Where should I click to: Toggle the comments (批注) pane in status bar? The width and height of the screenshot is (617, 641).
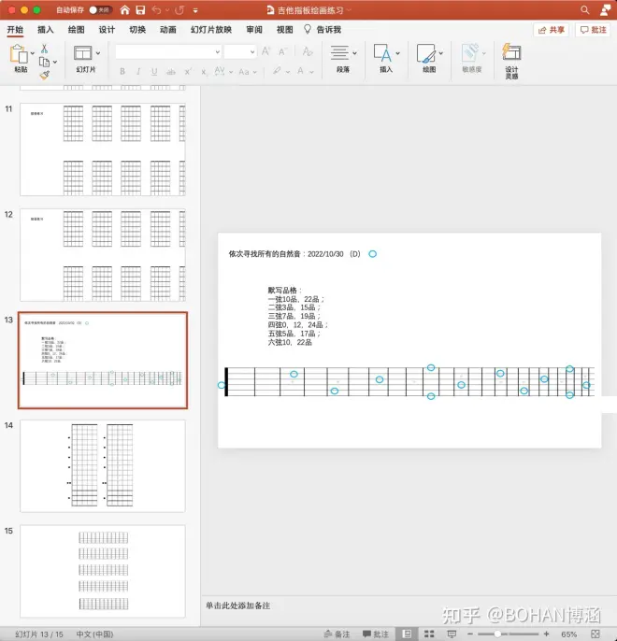point(374,634)
